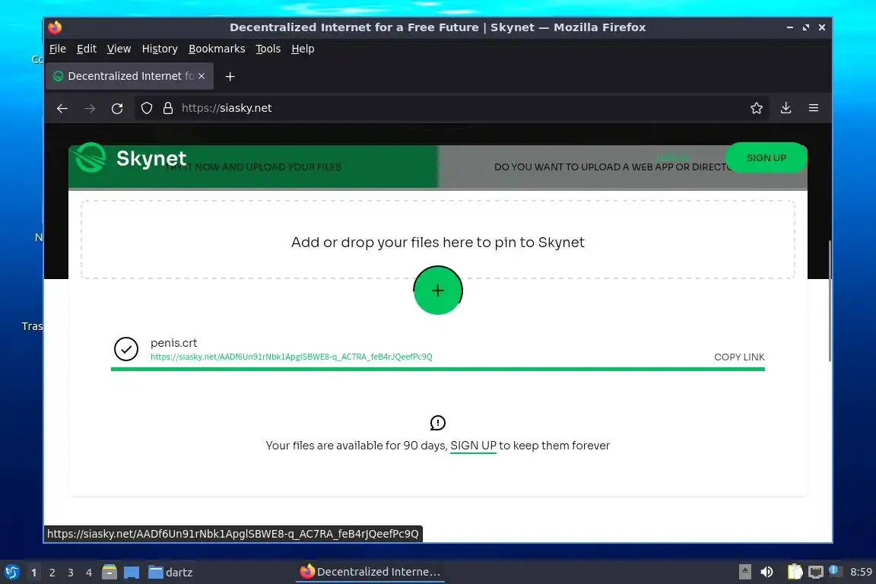Click the penis.crt file name

pyautogui.click(x=173, y=343)
